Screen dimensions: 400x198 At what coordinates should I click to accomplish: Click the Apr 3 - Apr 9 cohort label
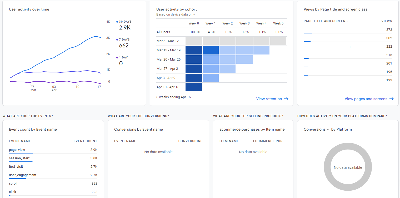[x=166, y=78]
